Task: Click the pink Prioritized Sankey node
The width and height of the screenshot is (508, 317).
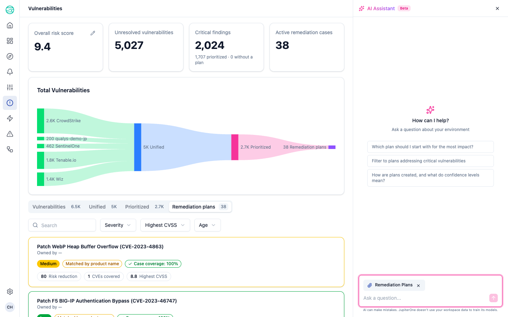Action: coord(235,147)
